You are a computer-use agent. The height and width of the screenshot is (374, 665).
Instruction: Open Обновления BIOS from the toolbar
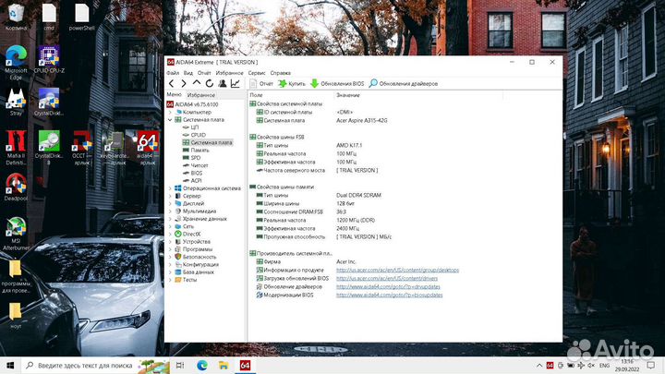pos(337,83)
